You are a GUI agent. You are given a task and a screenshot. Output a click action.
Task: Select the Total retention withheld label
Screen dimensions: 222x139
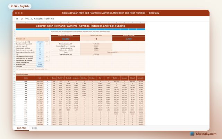point(66,50)
